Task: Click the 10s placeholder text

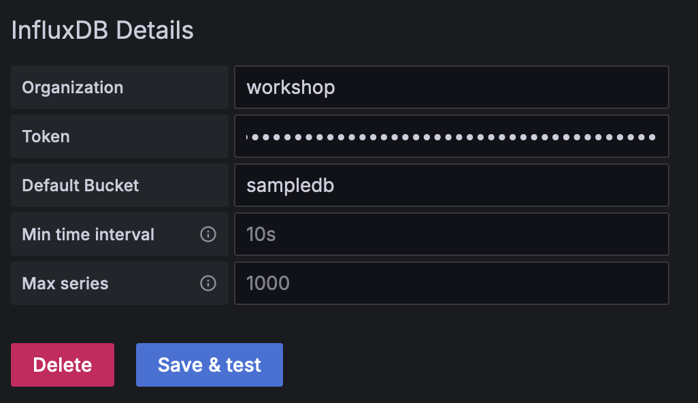Action: point(261,234)
